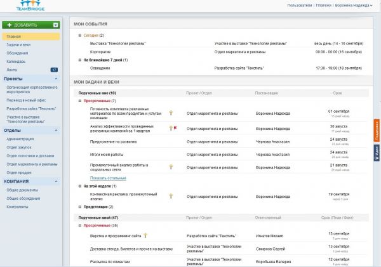This screenshot has width=381, height=267.
Task: Open the Добавить button dropdown arrow
Action: coord(56,25)
